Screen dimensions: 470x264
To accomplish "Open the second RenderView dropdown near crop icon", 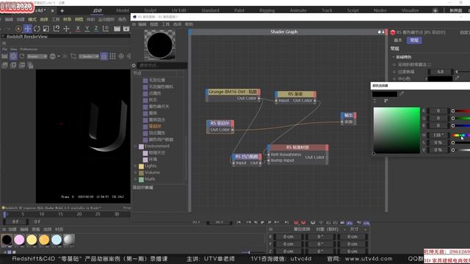I will (x=89, y=56).
